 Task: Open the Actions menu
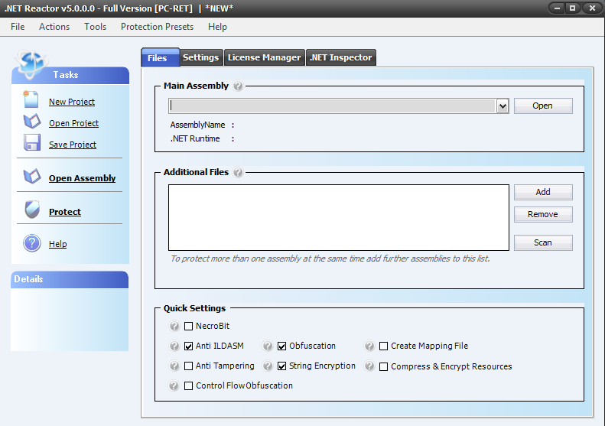(54, 27)
